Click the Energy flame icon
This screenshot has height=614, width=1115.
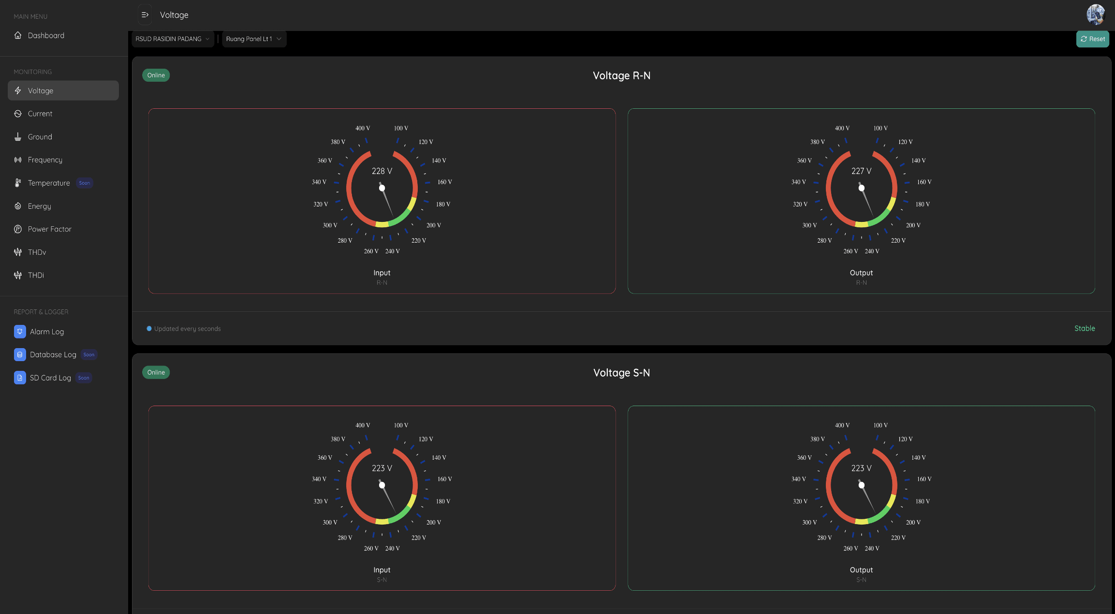tap(18, 206)
